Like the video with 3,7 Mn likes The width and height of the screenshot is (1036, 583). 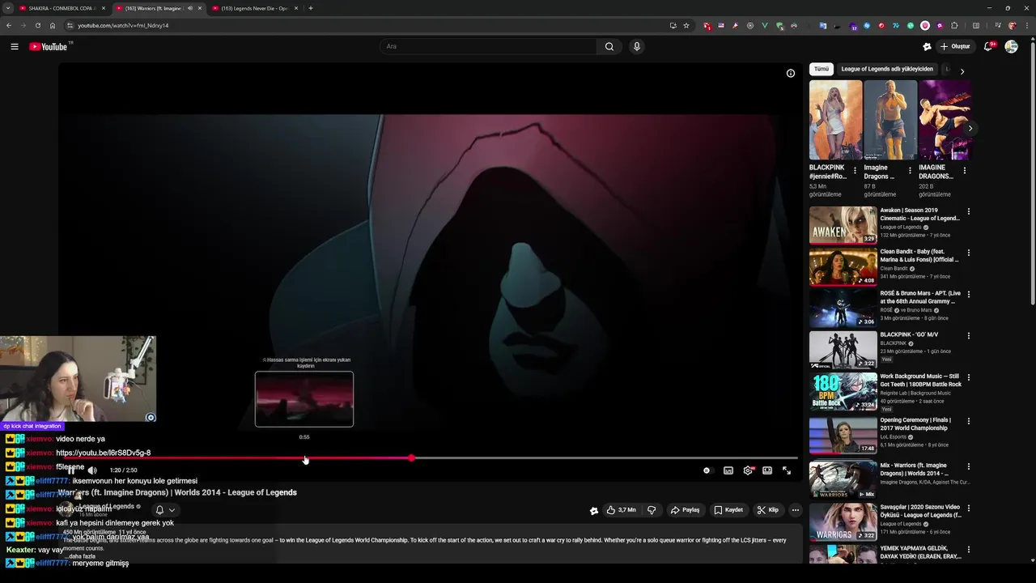pos(621,510)
